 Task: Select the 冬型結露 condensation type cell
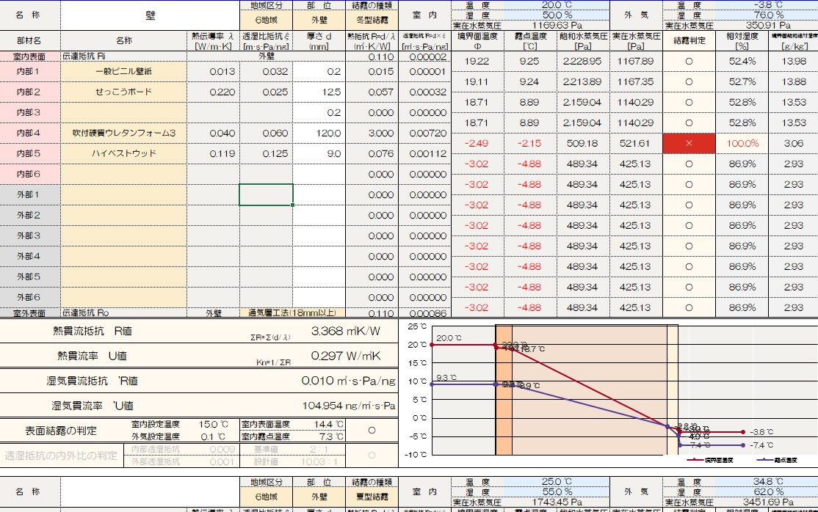click(x=372, y=20)
